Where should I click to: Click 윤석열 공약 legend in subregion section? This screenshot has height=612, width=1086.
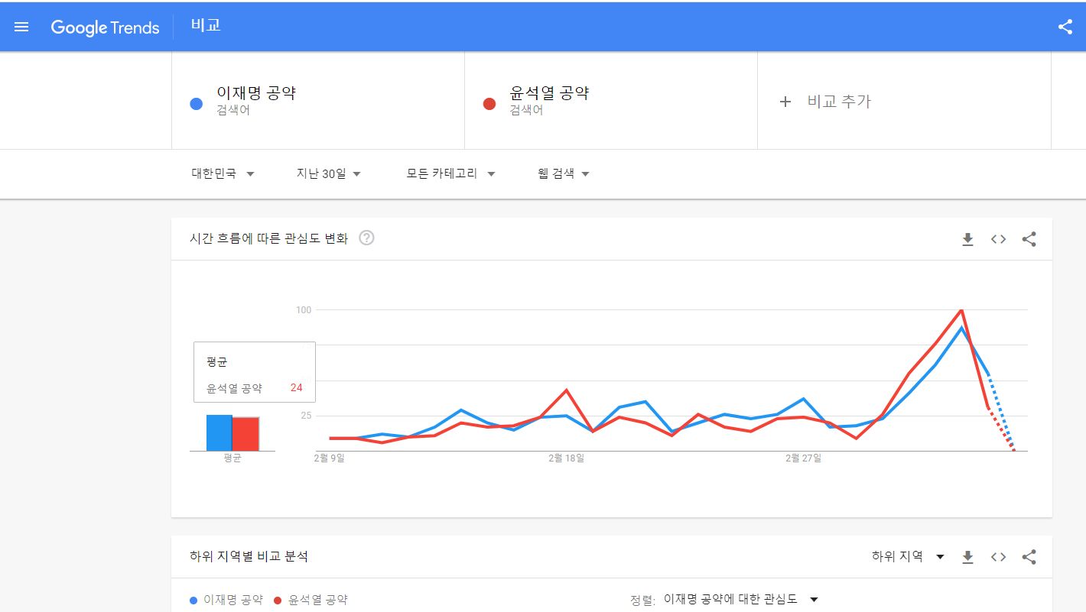pos(311,601)
